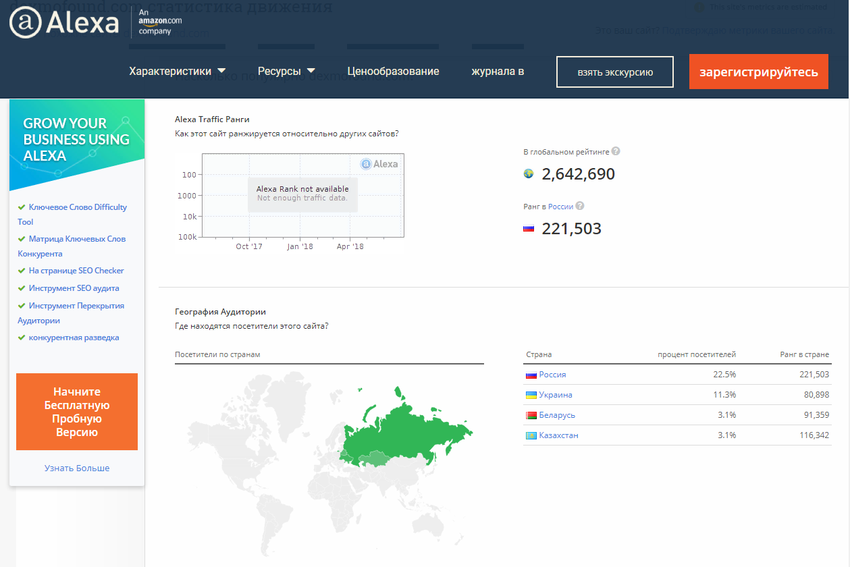Click the Ukraine flag in country table
The width and height of the screenshot is (850, 567).
(x=531, y=395)
